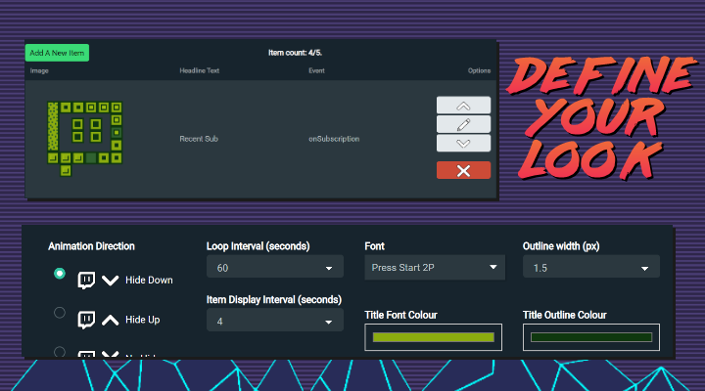The width and height of the screenshot is (705, 391).
Task: Click the move-up chevron button for Recent Sub
Action: tap(463, 106)
